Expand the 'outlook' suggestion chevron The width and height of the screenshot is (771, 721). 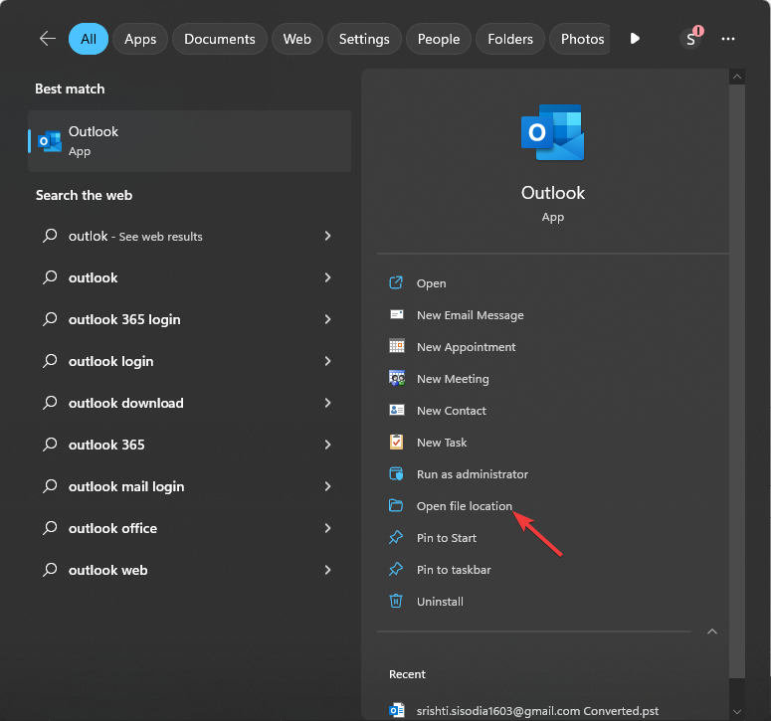click(x=327, y=277)
